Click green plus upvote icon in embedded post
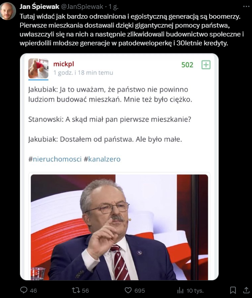The width and height of the screenshot is (252, 298). (206, 65)
